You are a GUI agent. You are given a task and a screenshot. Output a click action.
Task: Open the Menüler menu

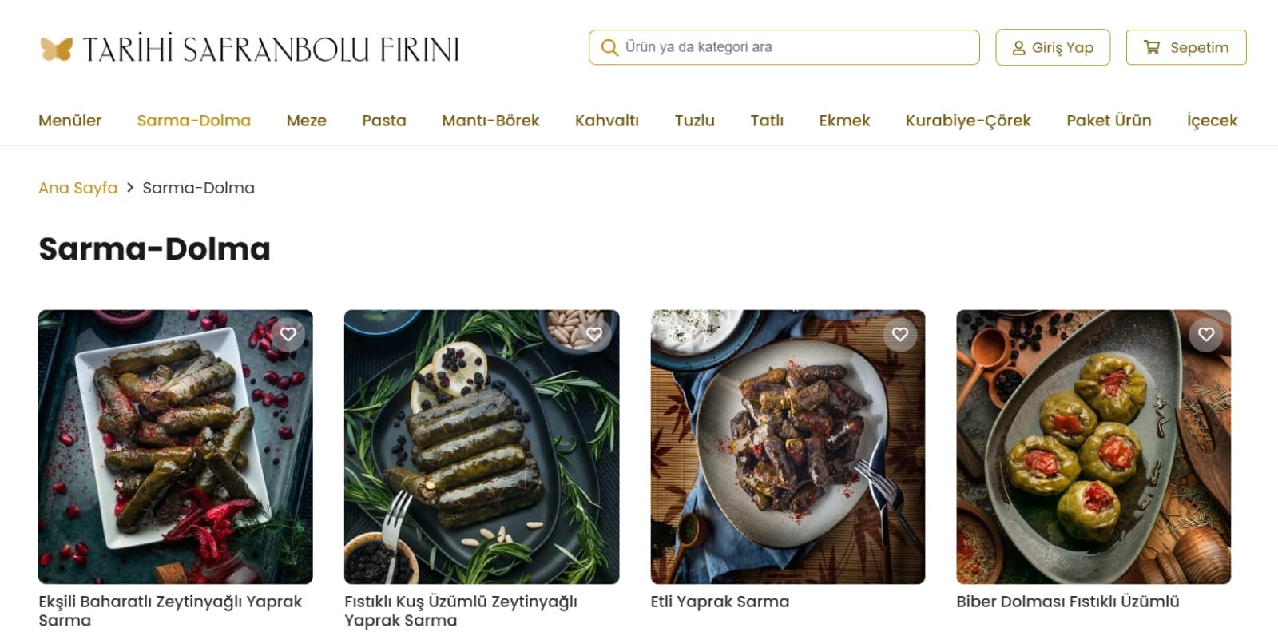(69, 121)
